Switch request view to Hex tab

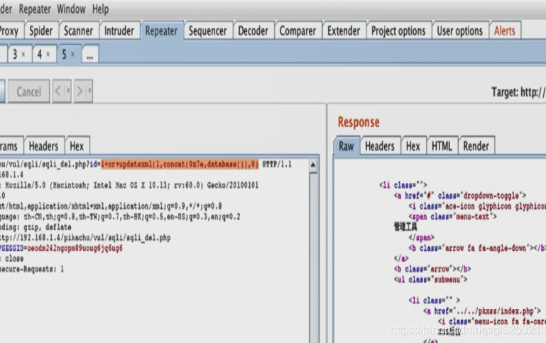77,146
